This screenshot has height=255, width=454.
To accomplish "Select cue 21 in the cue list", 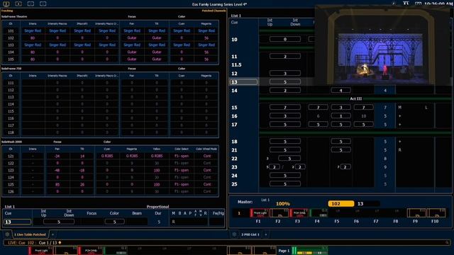I will [x=234, y=150].
